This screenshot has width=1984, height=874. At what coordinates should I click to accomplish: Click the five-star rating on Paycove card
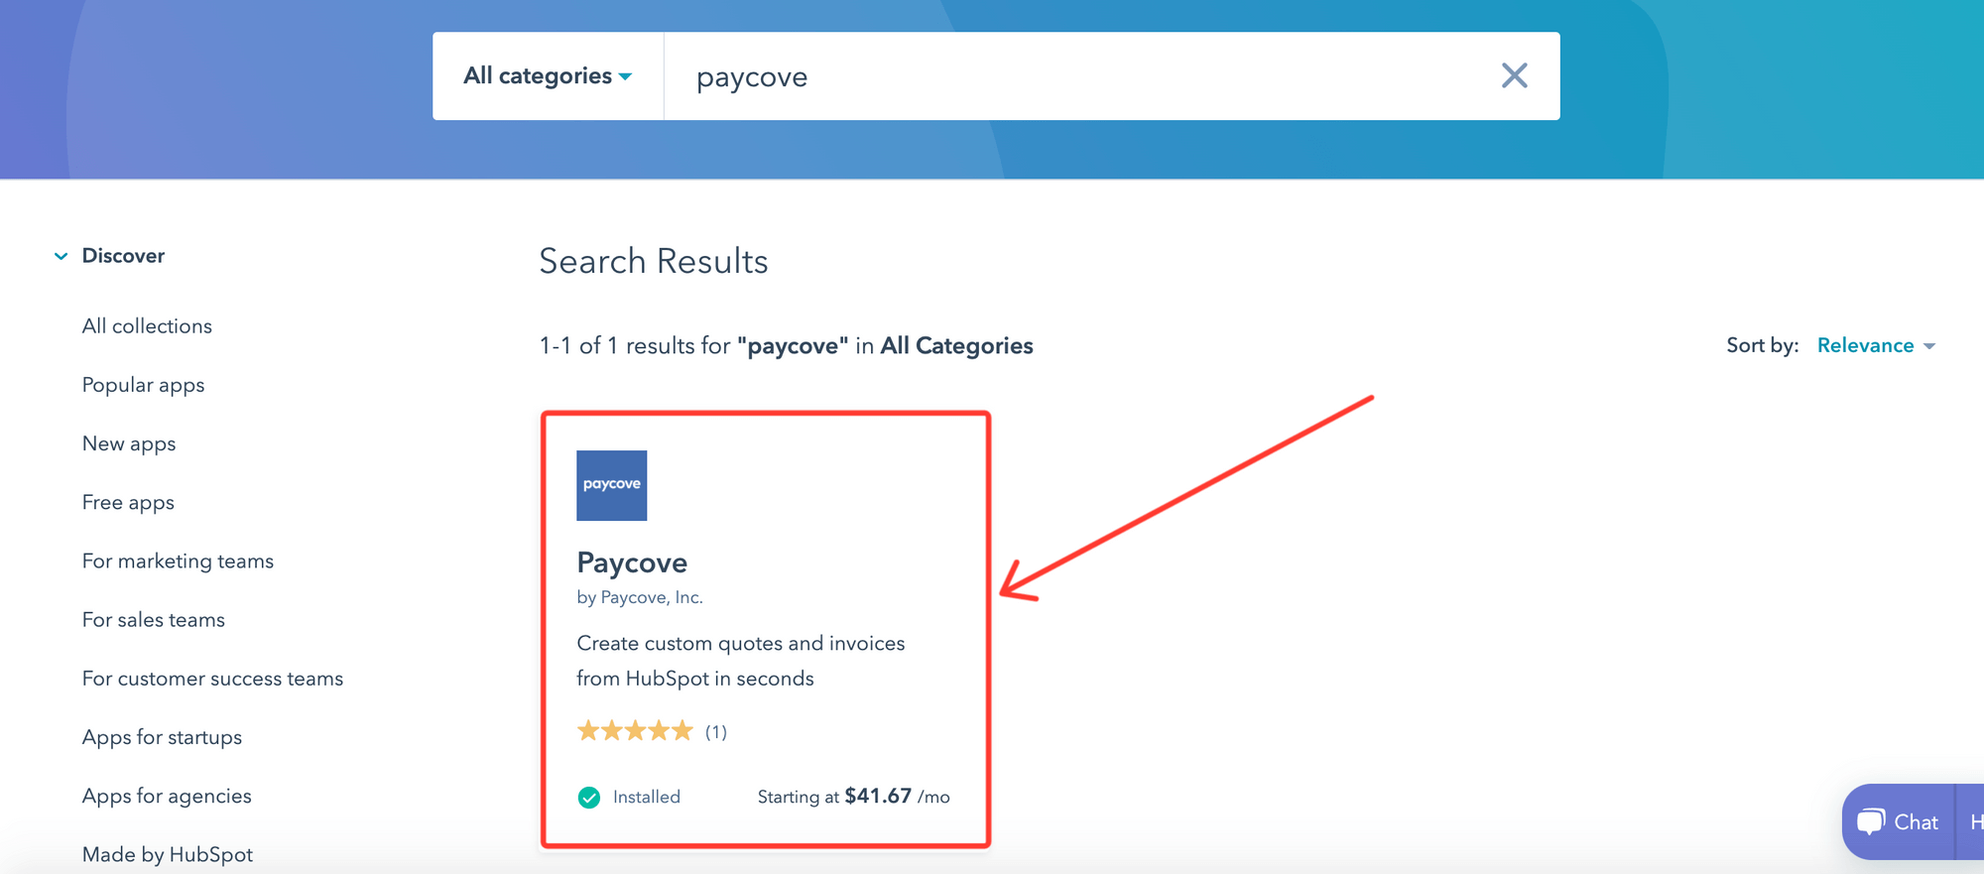pos(635,732)
